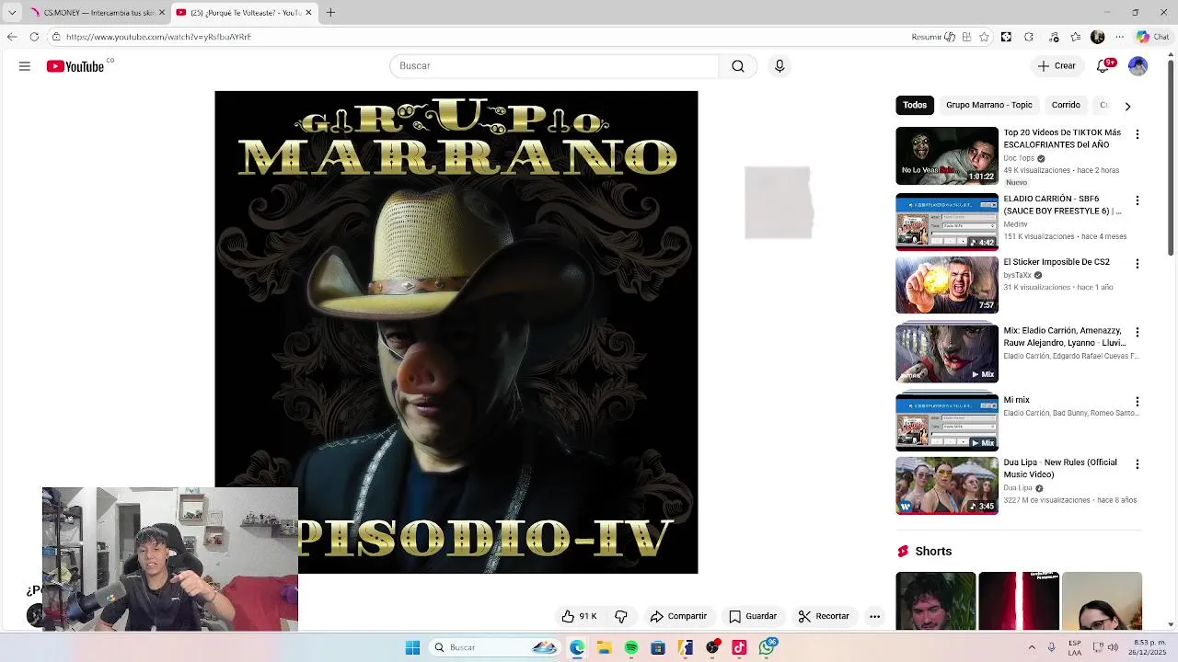The width and height of the screenshot is (1178, 662).
Task: Open the Windows Start menu
Action: click(x=413, y=647)
